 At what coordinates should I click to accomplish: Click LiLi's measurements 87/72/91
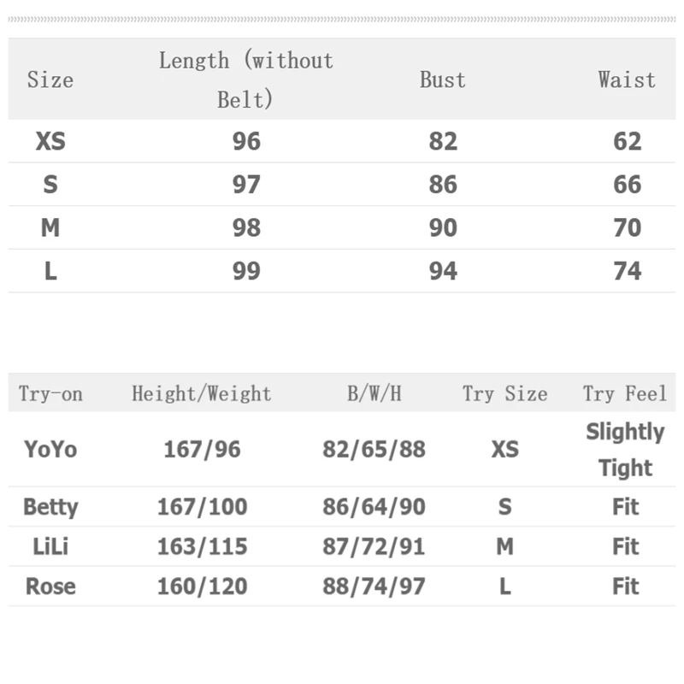374,546
